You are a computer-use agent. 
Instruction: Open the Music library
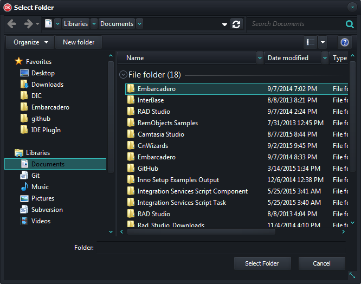40,187
